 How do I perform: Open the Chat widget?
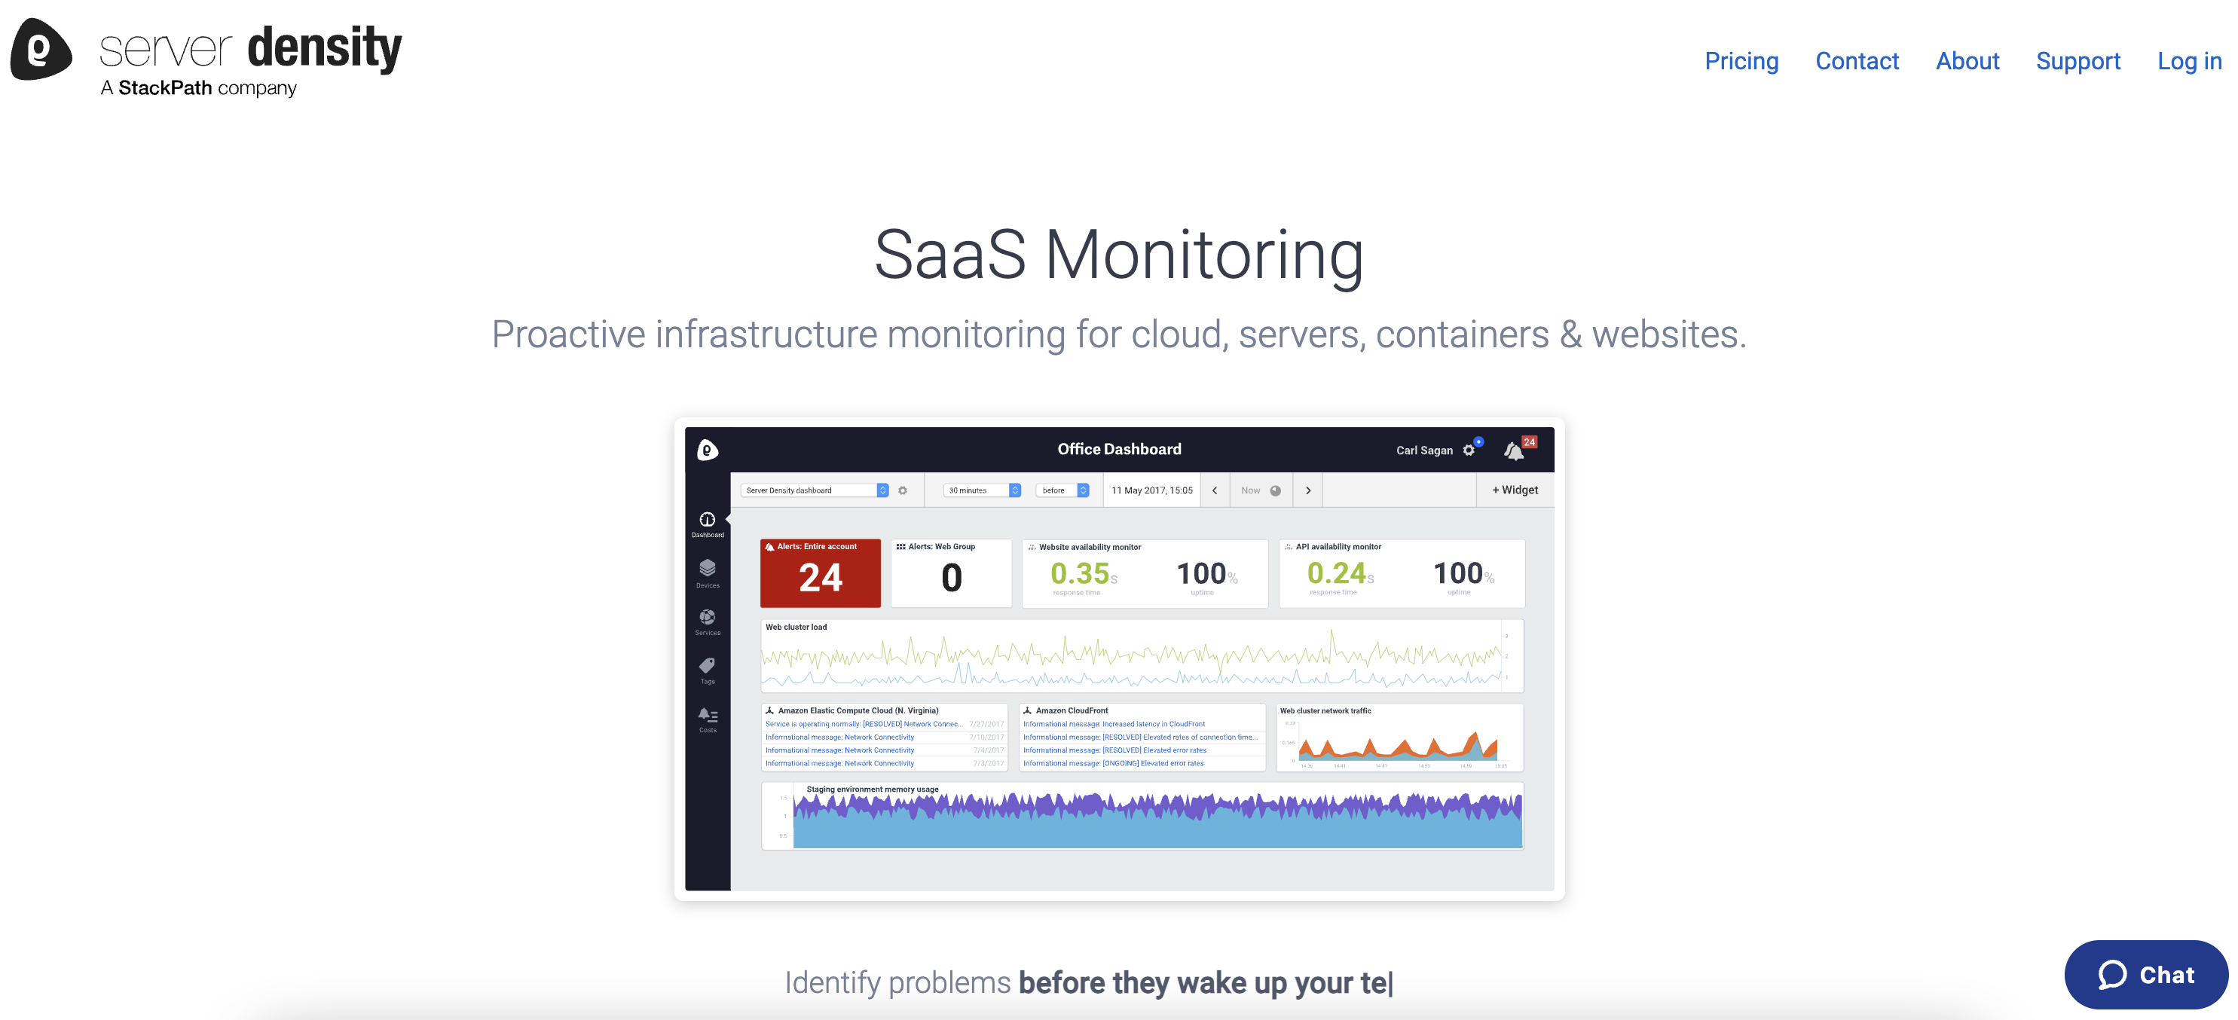[2146, 974]
